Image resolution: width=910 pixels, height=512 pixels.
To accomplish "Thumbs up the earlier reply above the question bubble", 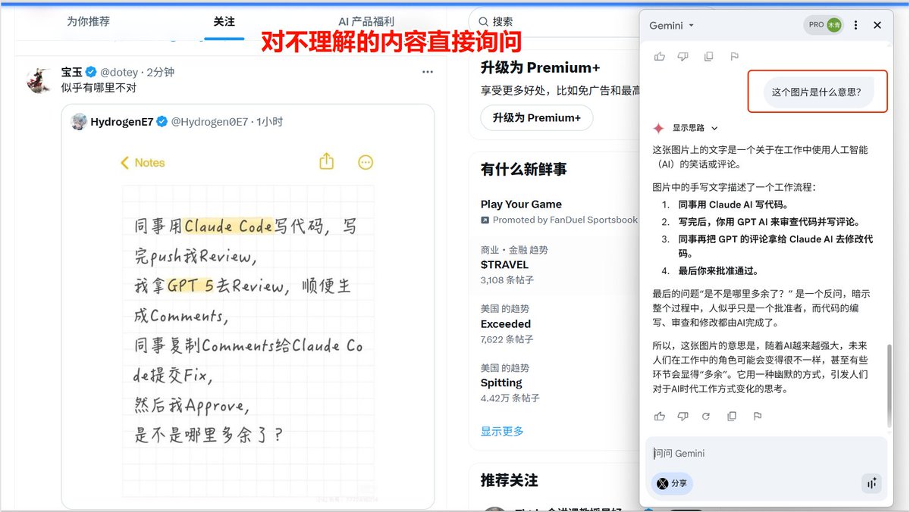I will click(660, 56).
